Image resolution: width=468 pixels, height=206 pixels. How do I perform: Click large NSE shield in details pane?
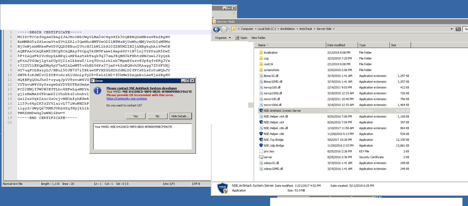222,188
